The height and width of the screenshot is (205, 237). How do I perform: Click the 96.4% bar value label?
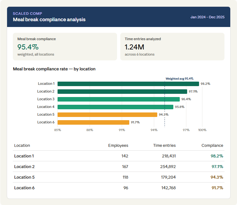coord(186,99)
